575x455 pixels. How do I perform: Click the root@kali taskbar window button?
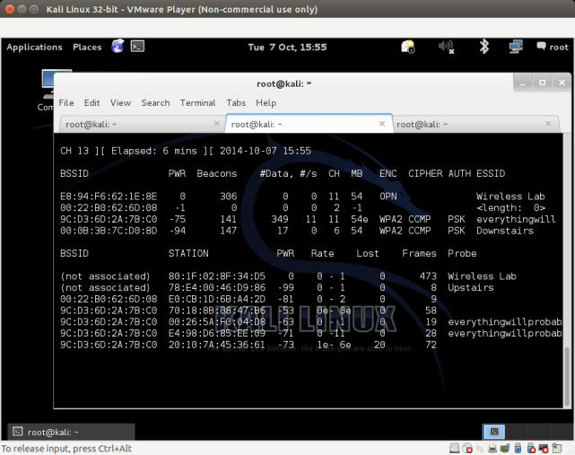click(72, 432)
